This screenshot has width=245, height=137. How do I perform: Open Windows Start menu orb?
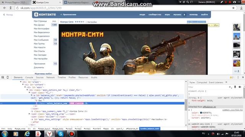(x=5, y=134)
